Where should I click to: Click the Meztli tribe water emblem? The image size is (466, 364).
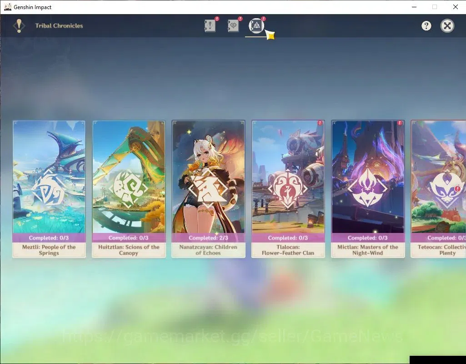coord(49,189)
